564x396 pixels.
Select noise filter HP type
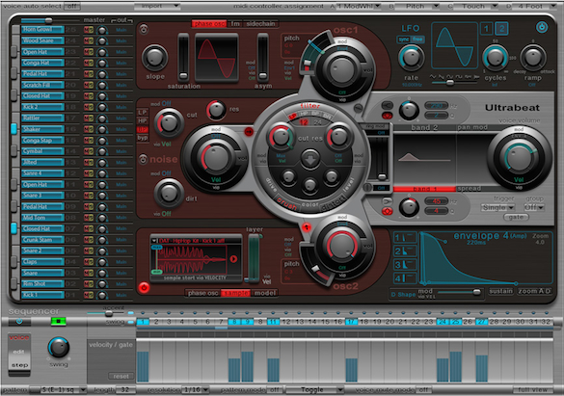[x=143, y=121]
